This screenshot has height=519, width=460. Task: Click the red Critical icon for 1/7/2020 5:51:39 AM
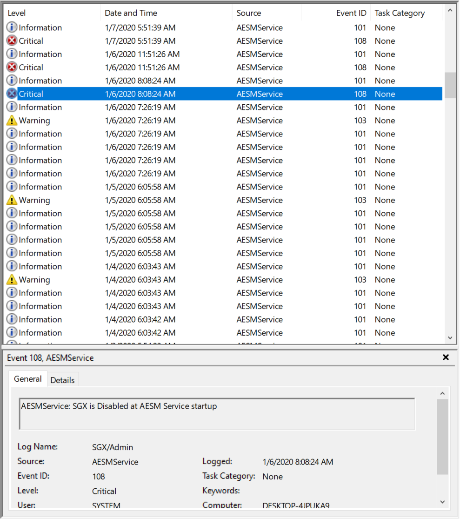tap(12, 40)
